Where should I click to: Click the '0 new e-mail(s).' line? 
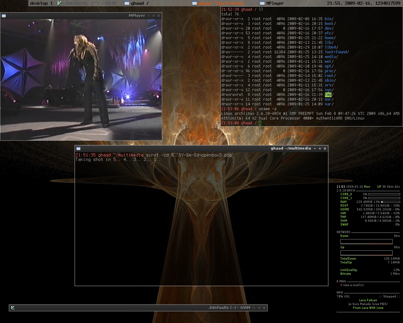[352, 285]
